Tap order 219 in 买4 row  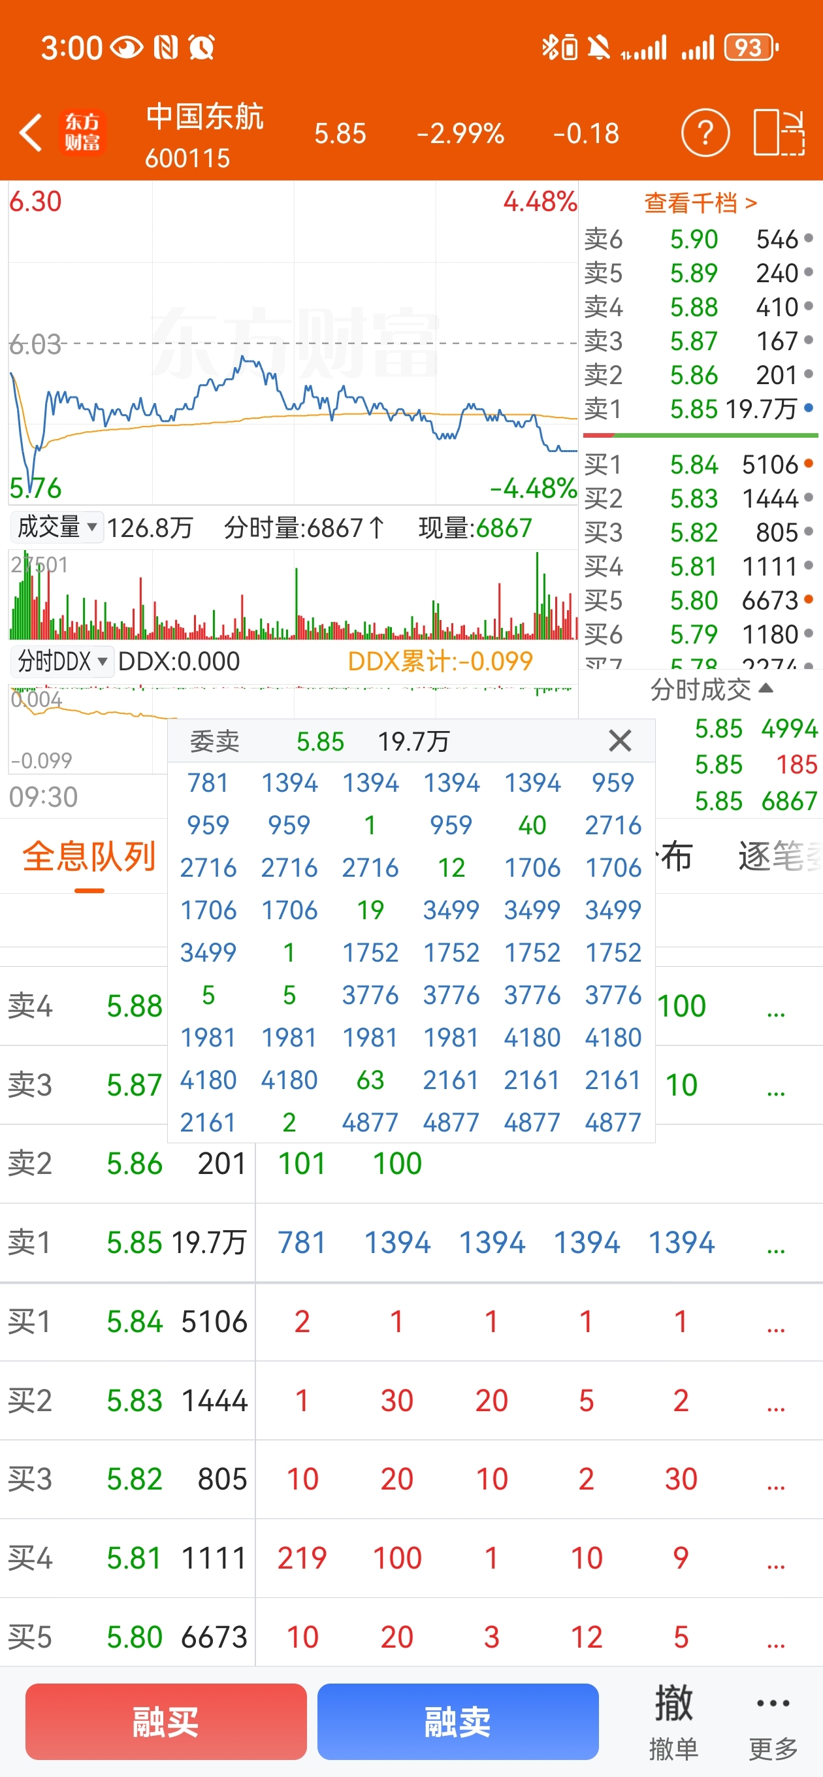(x=302, y=1558)
